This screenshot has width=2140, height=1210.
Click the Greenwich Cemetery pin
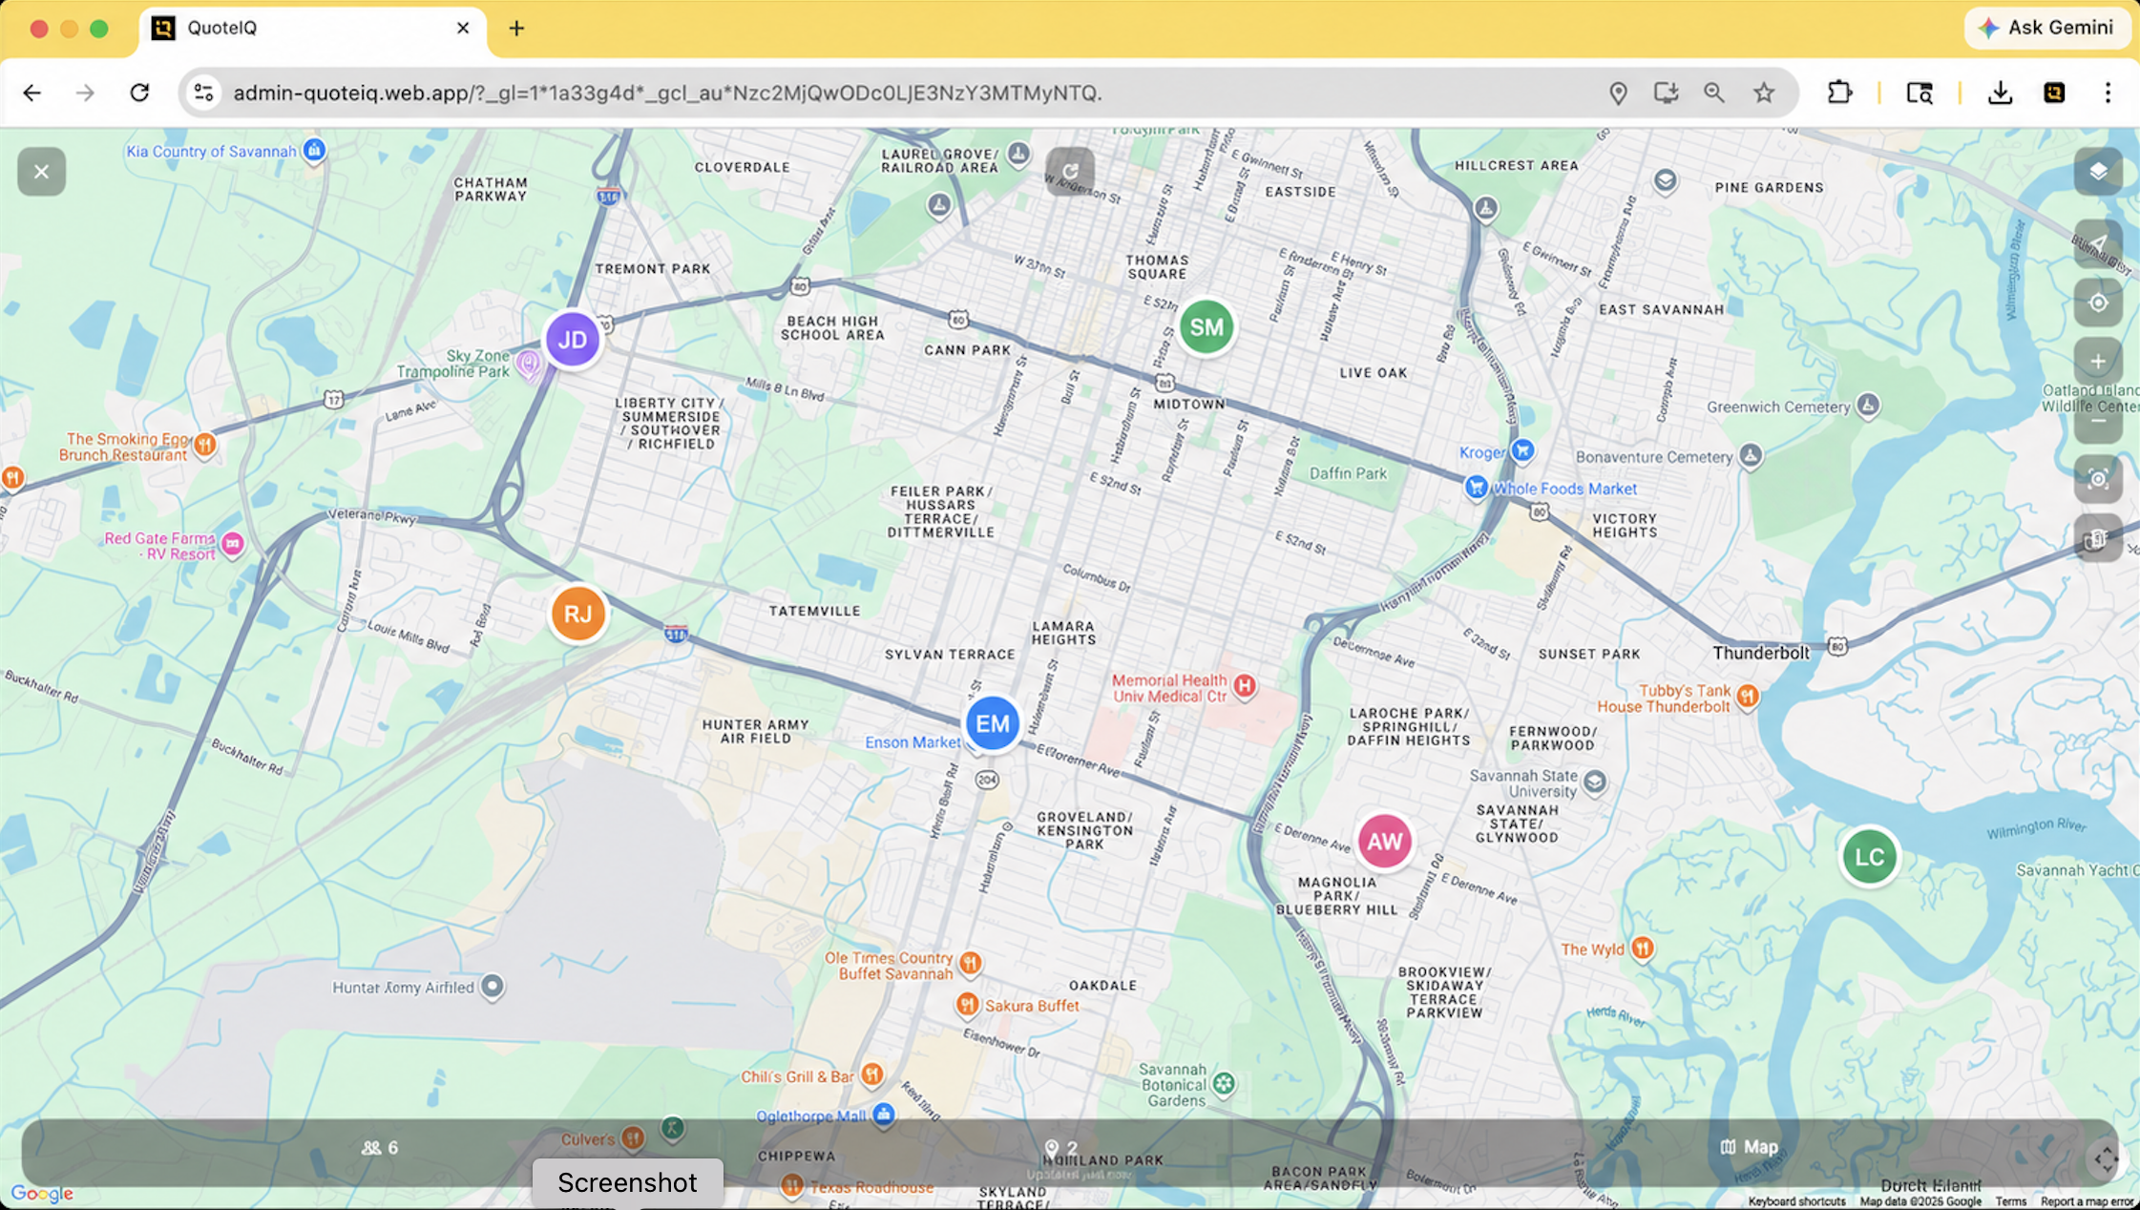click(x=1868, y=406)
